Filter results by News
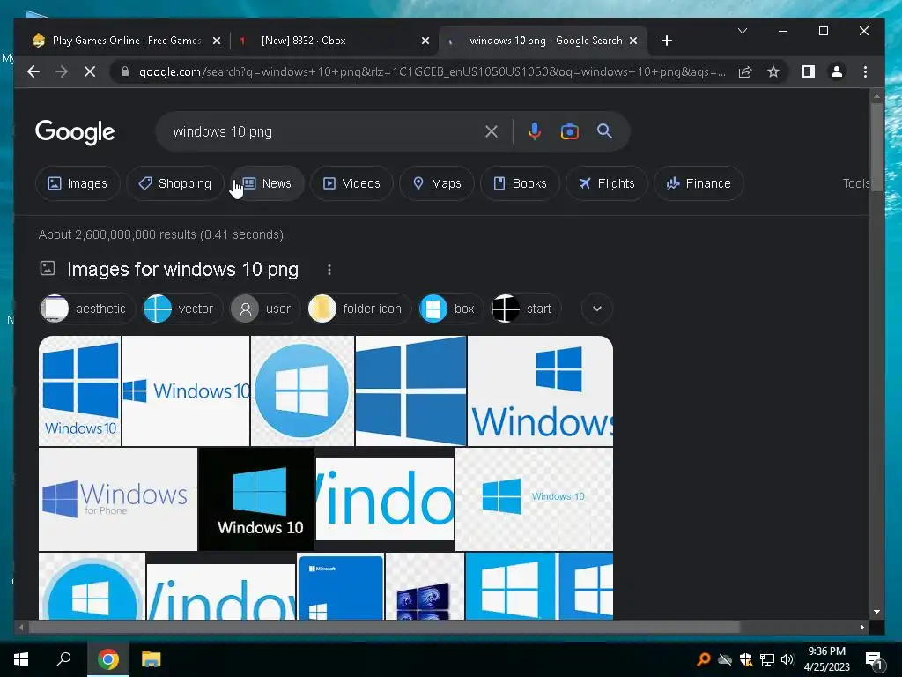 click(x=268, y=183)
